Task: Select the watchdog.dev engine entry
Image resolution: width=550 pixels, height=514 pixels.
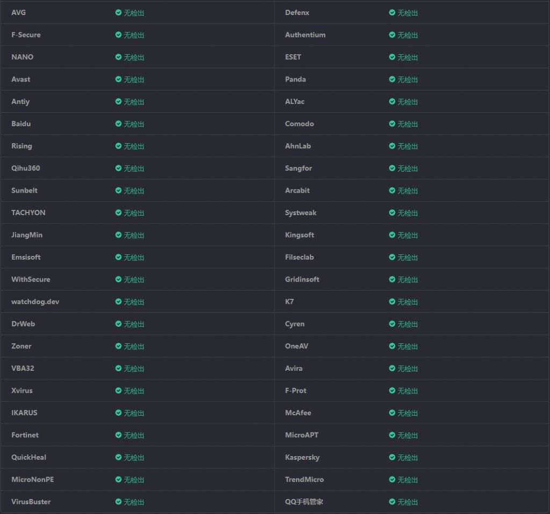Action: click(35, 302)
